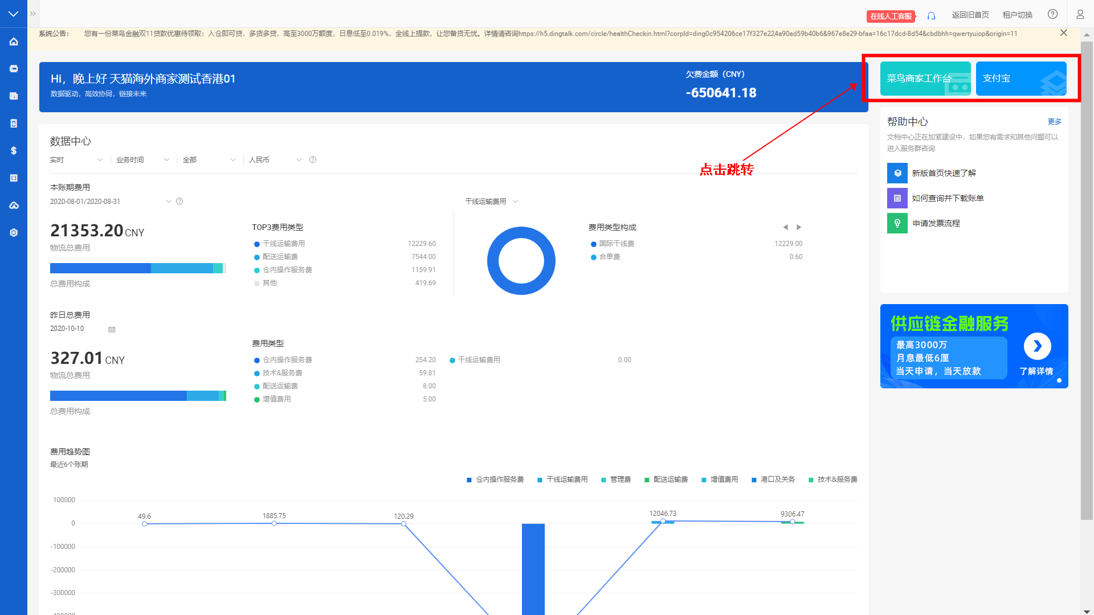Toggle 仓内操作服务费 legend in trend chart
1094x615 pixels.
click(x=495, y=479)
